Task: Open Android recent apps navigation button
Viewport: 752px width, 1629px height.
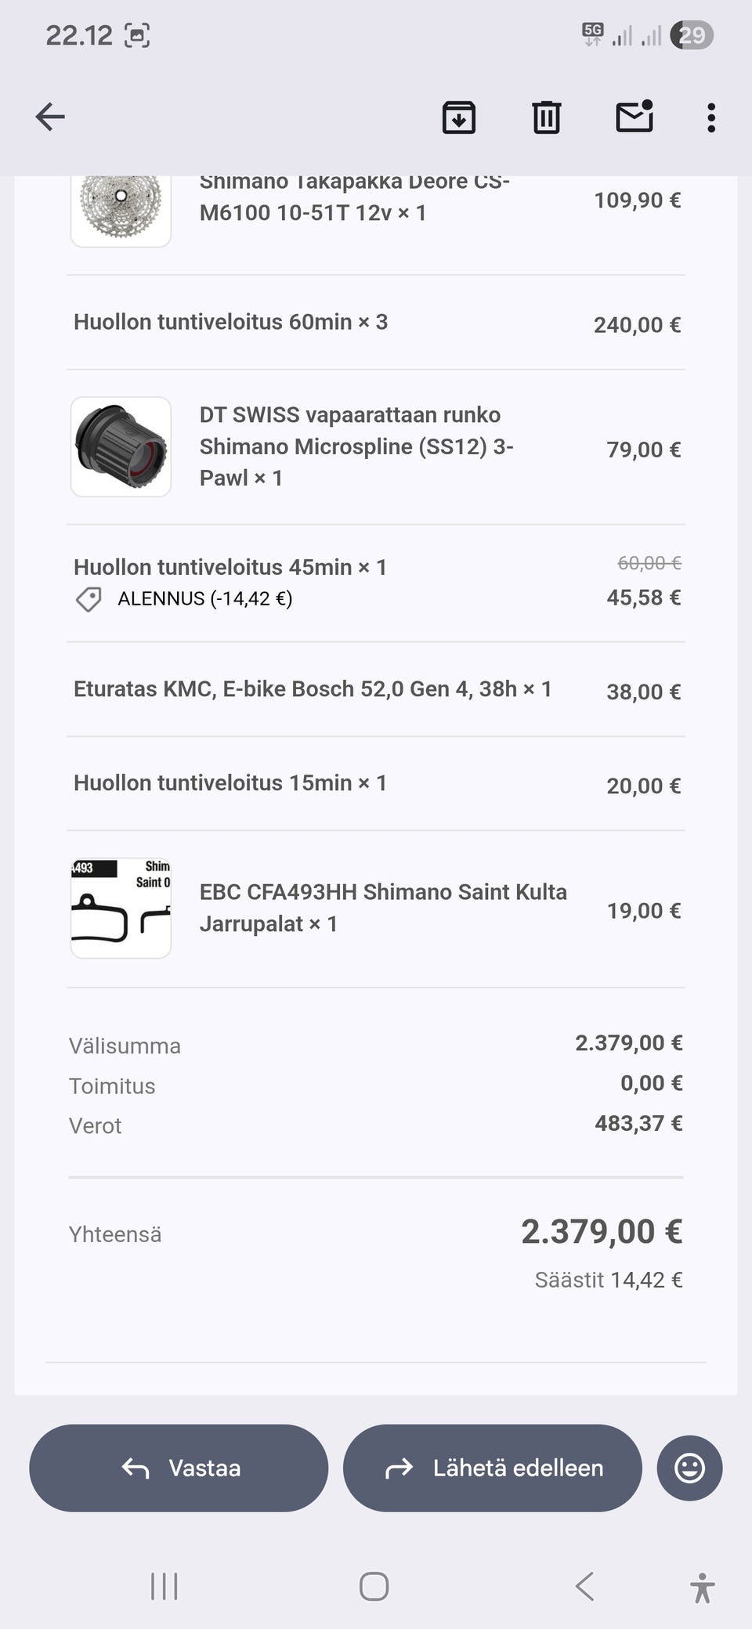Action: point(164,1587)
